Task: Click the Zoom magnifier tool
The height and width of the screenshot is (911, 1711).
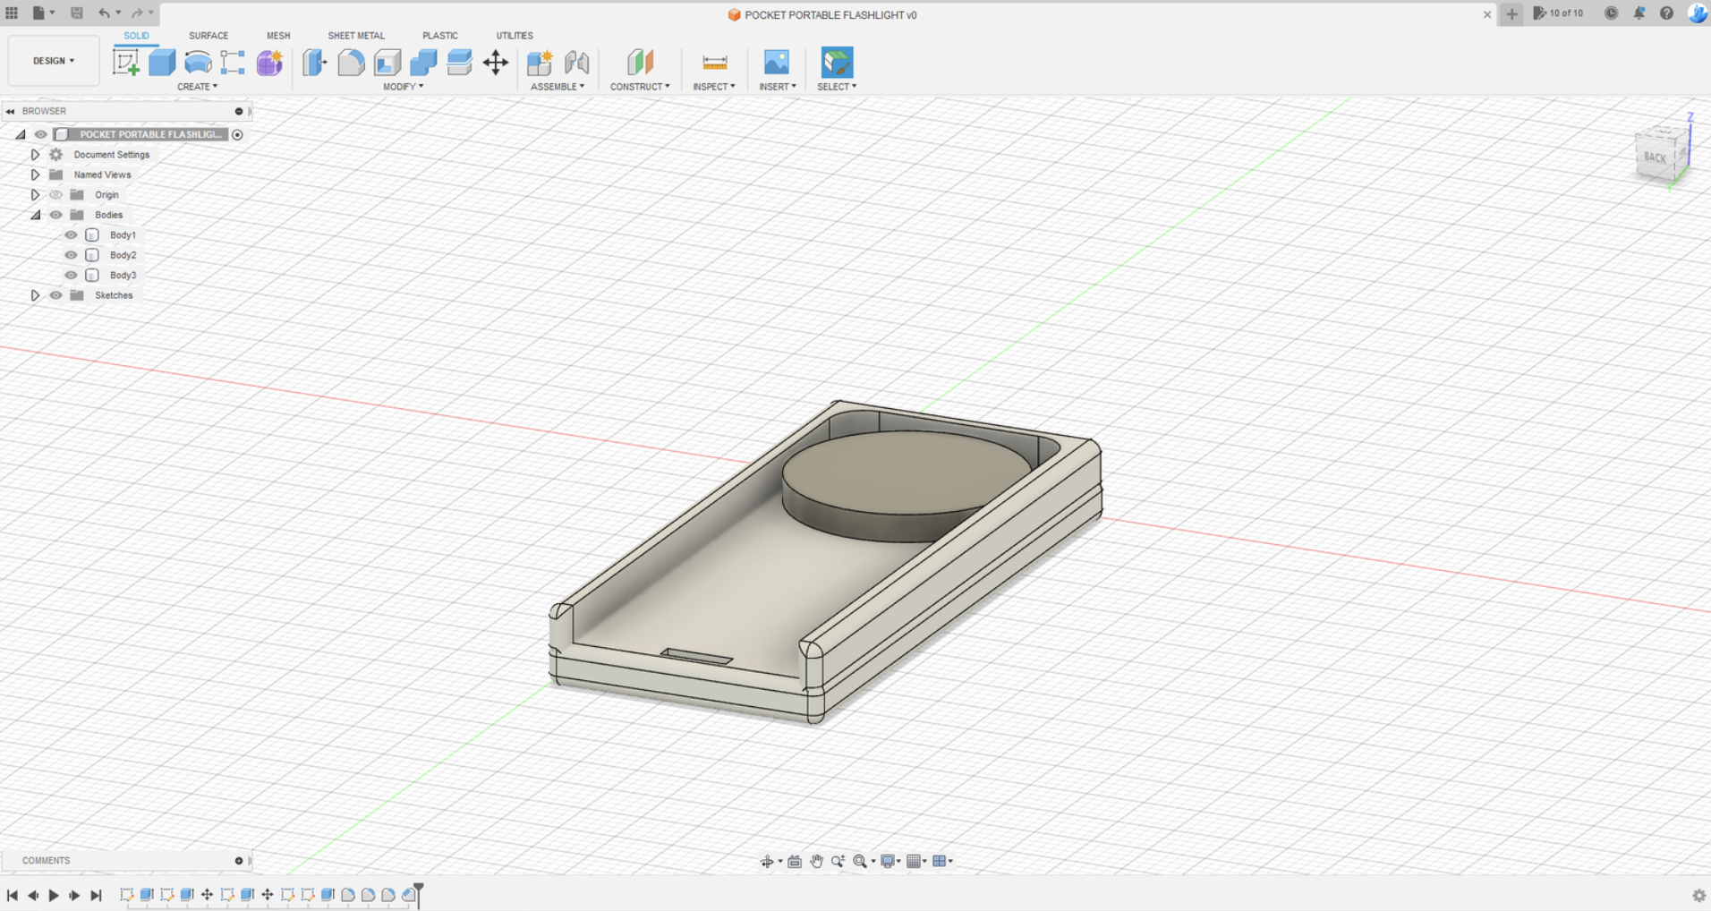Action: point(838,861)
